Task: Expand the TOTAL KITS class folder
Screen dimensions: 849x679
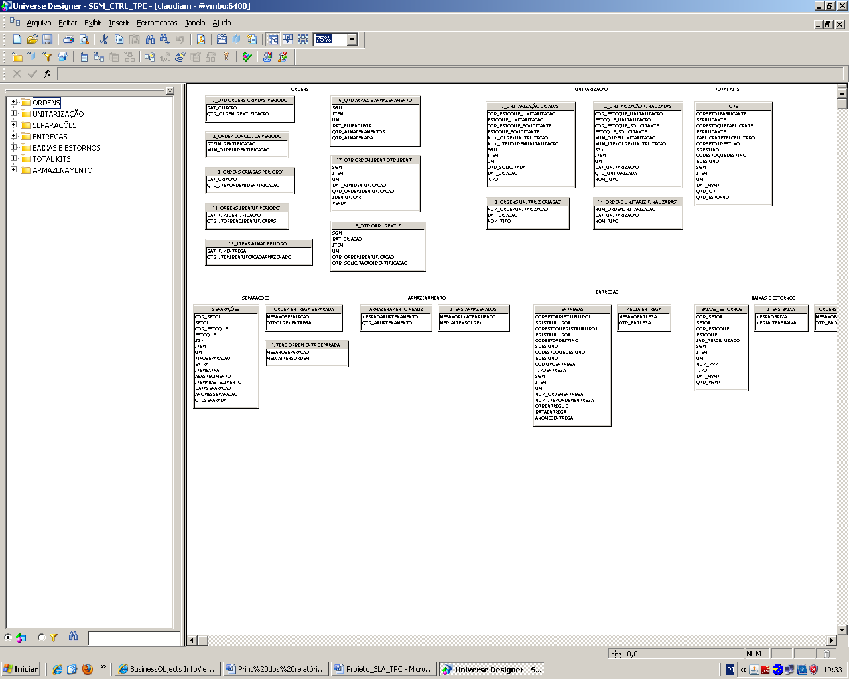Action: (x=13, y=158)
